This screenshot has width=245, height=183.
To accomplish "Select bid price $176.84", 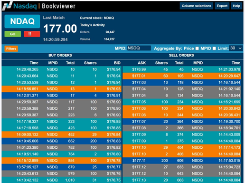I will [x=113, y=135].
